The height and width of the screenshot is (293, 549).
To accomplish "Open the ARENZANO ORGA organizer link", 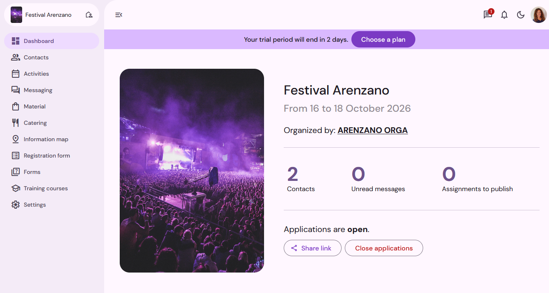I will pos(372,131).
